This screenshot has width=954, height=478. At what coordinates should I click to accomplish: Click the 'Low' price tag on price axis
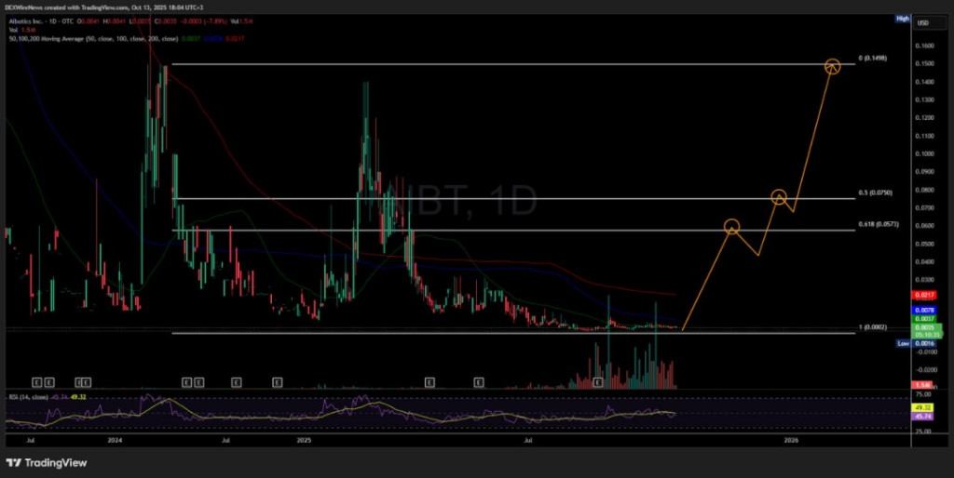[902, 343]
